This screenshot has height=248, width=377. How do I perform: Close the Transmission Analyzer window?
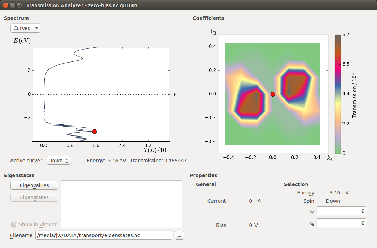pos(5,5)
